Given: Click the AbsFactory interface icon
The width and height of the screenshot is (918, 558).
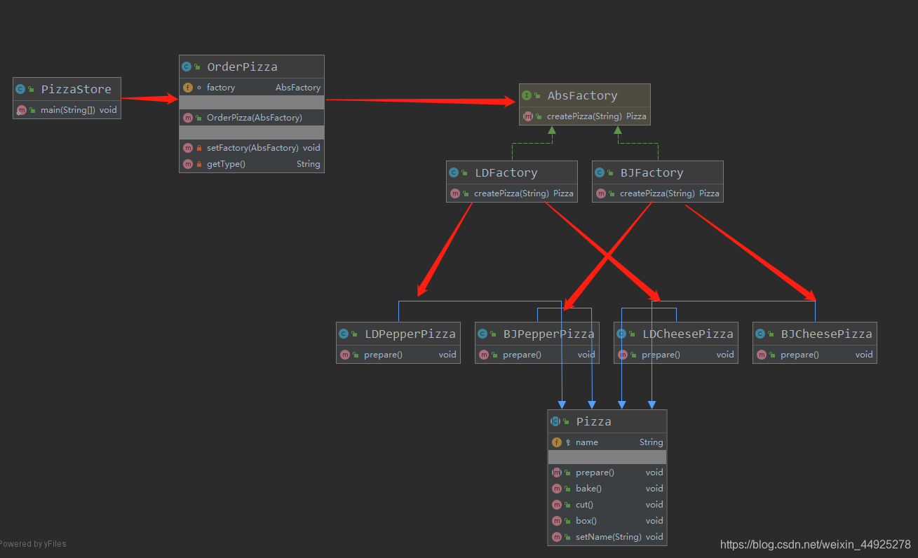Looking at the screenshot, I should tap(527, 95).
